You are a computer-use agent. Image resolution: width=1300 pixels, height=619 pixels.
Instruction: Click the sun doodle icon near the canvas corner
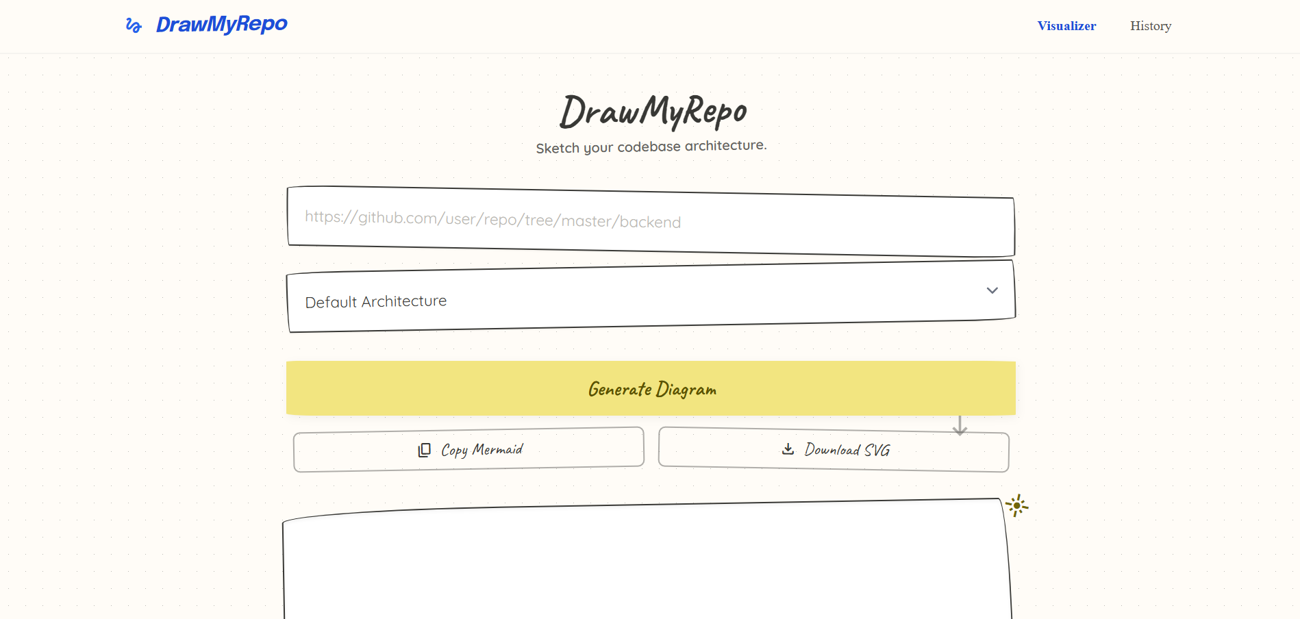click(x=1016, y=506)
